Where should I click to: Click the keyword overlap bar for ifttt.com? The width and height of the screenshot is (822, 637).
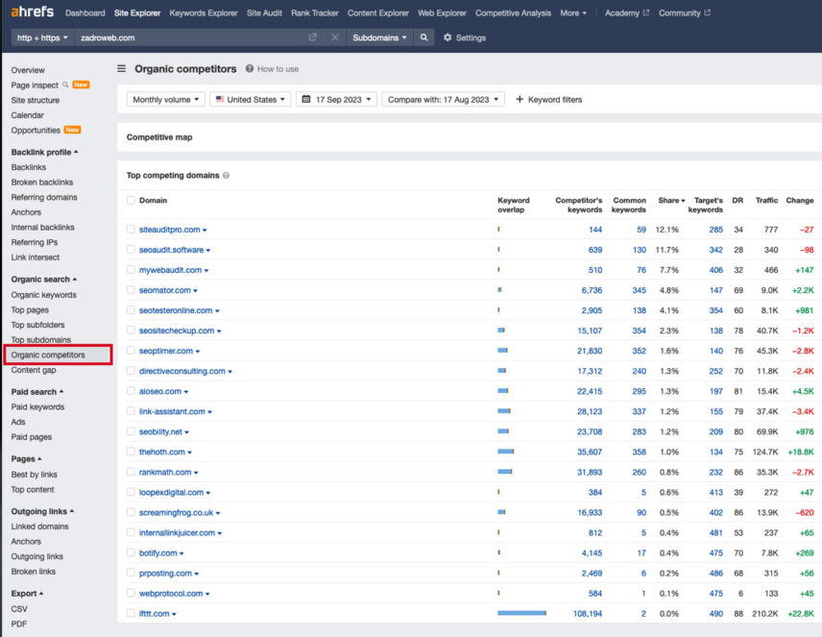(x=521, y=613)
